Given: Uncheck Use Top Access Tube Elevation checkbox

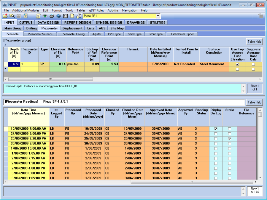Looking at the screenshot, I should tap(237, 64).
